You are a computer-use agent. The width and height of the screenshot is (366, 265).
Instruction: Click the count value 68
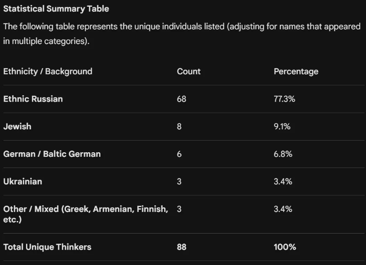pos(181,99)
